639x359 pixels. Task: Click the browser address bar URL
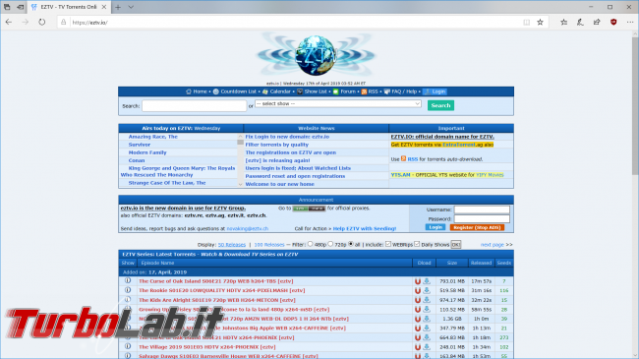pos(90,23)
